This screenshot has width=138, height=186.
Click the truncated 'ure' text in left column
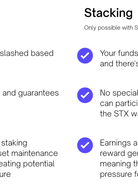click(5, 174)
